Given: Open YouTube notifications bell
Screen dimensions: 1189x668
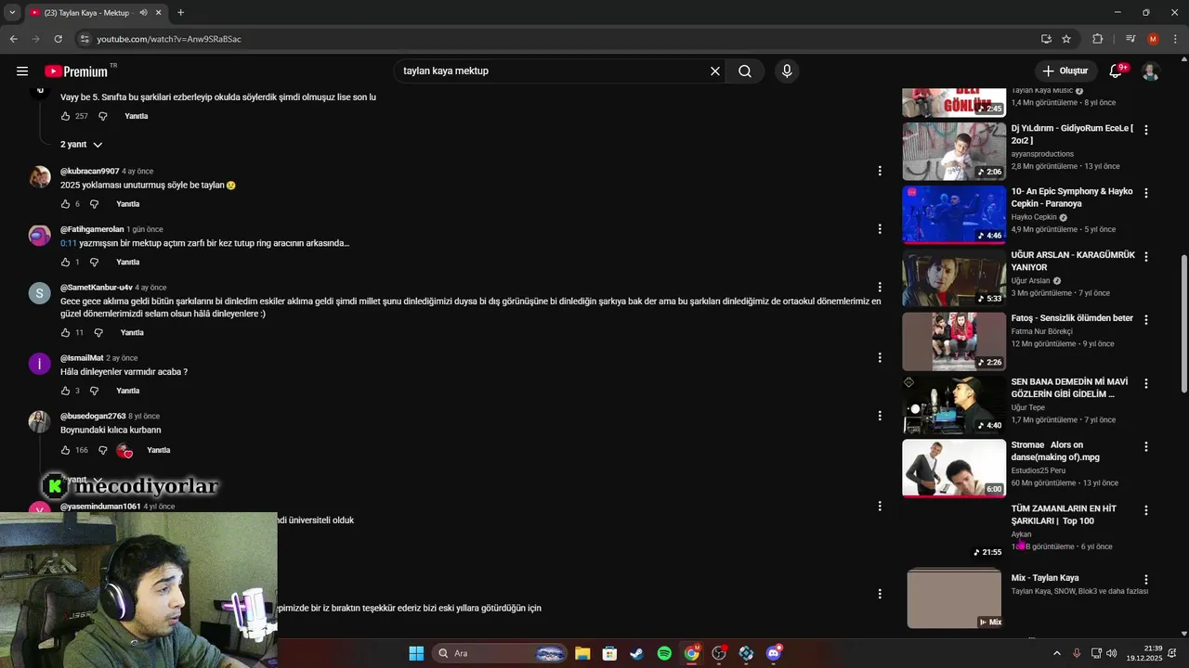Looking at the screenshot, I should pyautogui.click(x=1117, y=71).
